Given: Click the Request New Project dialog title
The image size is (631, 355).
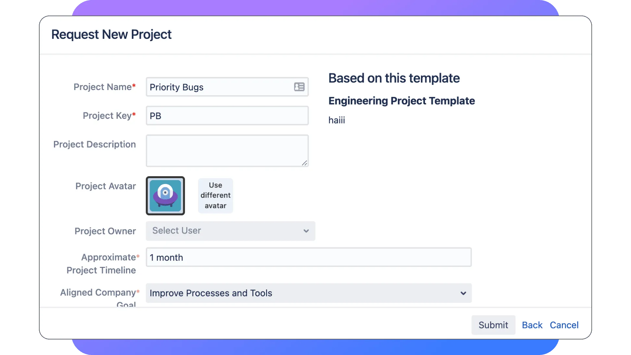Looking at the screenshot, I should coord(111,34).
